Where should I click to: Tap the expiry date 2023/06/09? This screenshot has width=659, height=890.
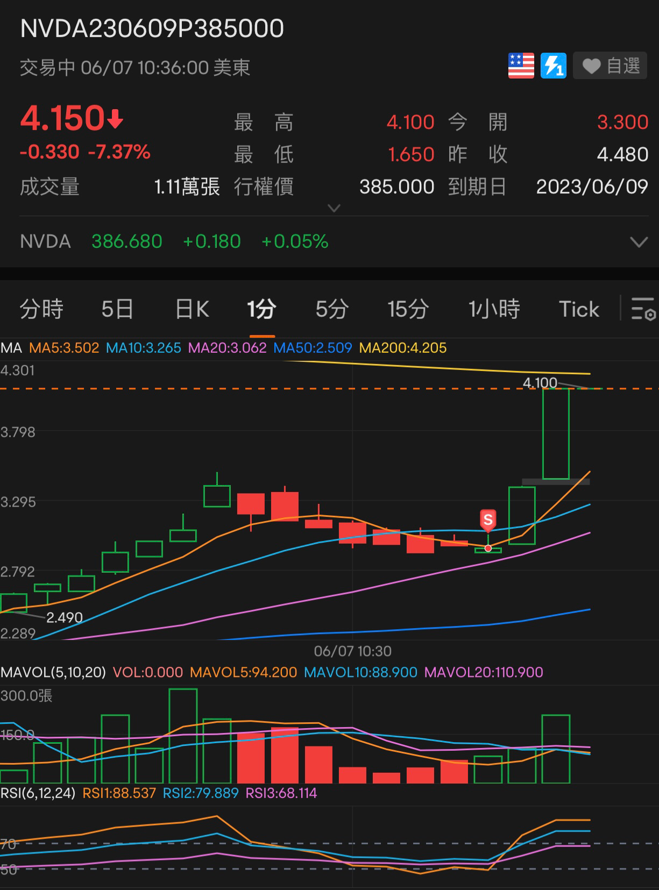pos(592,187)
